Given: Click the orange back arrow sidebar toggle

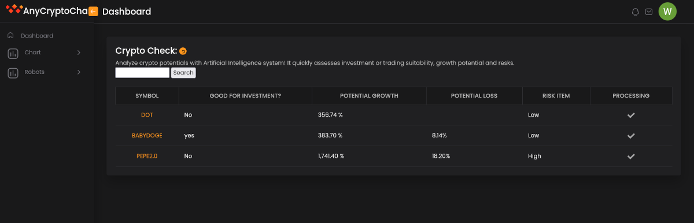Looking at the screenshot, I should click(93, 11).
